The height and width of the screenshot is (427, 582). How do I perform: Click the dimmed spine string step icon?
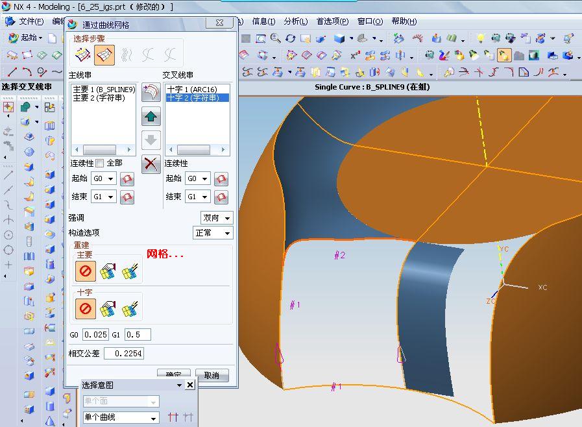click(127, 55)
